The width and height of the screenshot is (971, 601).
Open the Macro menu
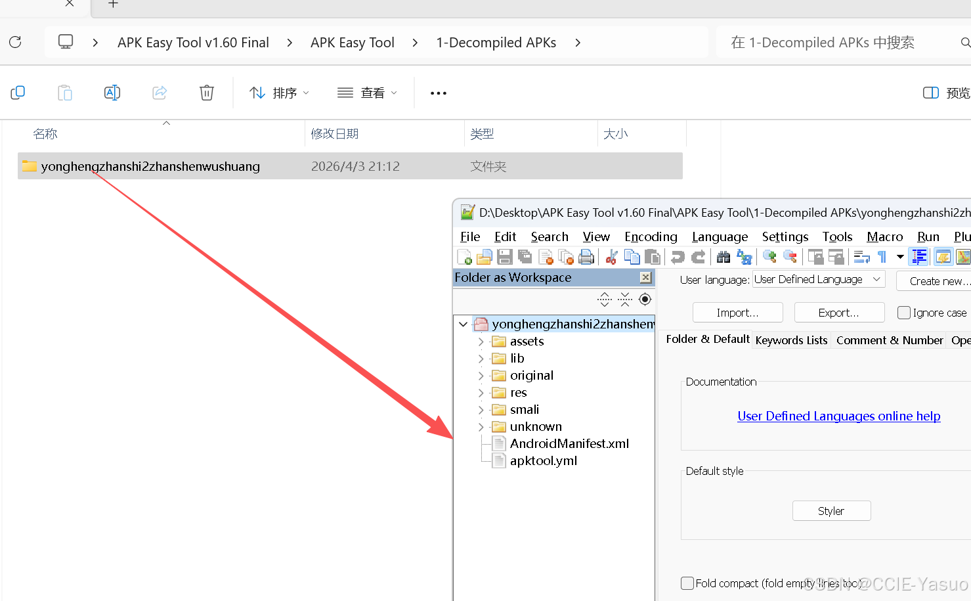point(885,237)
